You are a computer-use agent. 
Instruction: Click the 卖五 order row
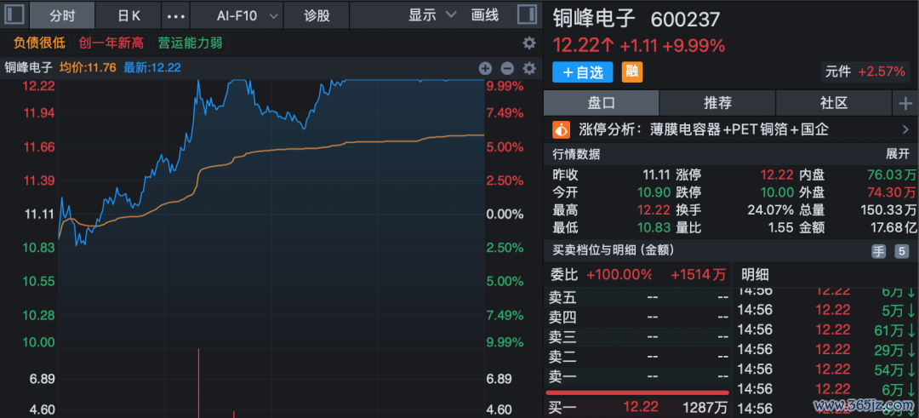639,297
